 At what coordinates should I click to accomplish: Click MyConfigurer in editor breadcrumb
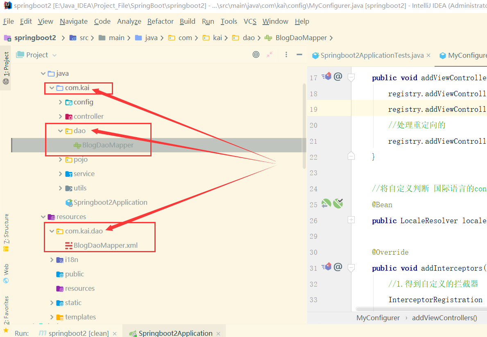pos(378,318)
